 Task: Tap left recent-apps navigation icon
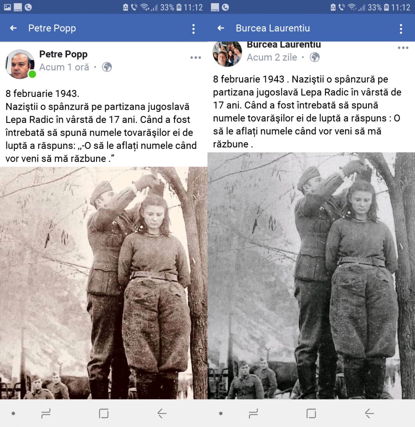(x=46, y=413)
